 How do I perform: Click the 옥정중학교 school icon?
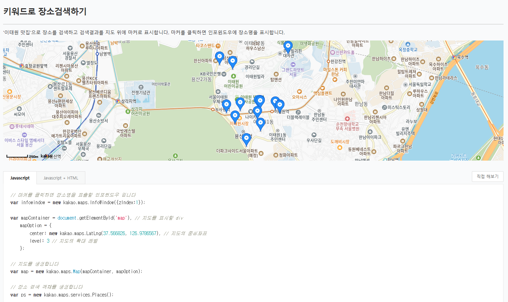click(408, 44)
